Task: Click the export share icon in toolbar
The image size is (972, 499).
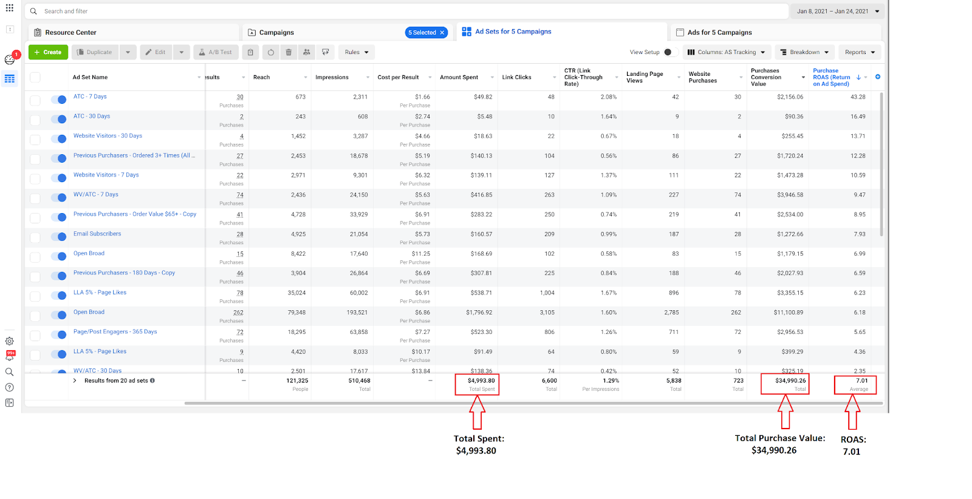Action: pyautogui.click(x=326, y=52)
